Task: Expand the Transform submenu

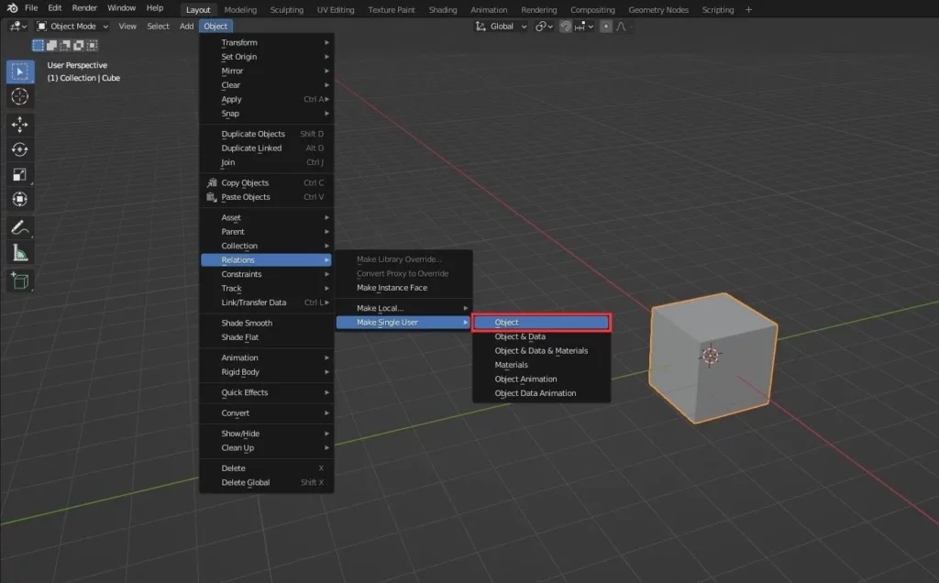Action: [x=267, y=42]
